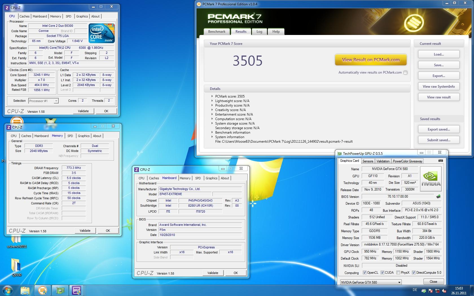Open the Q9550 desktop folder
Viewport: 474px width, 296px height.
click(17, 267)
